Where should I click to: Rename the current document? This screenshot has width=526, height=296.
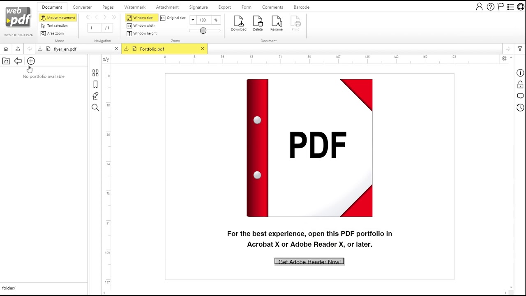coord(277,23)
